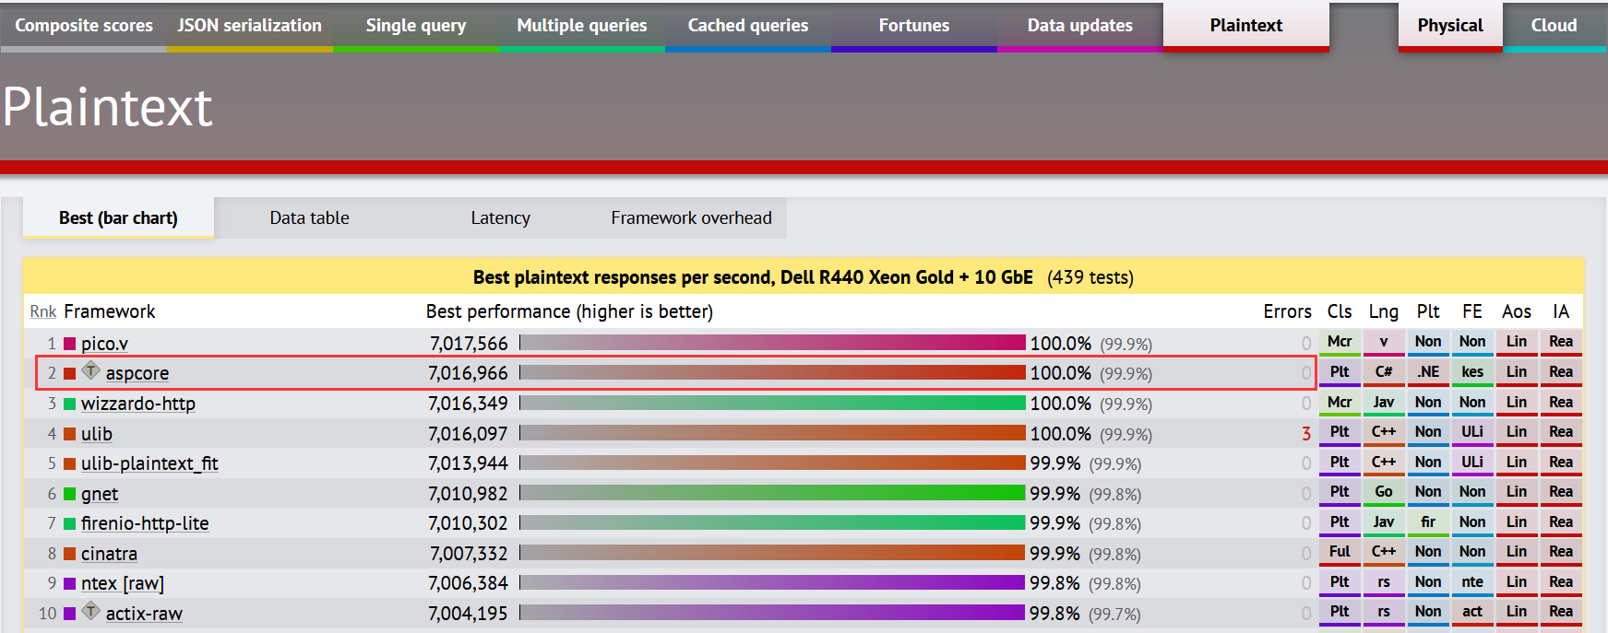Image resolution: width=1608 pixels, height=633 pixels.
Task: Click the Mcr classification cell for pico.v
Action: 1340,342
